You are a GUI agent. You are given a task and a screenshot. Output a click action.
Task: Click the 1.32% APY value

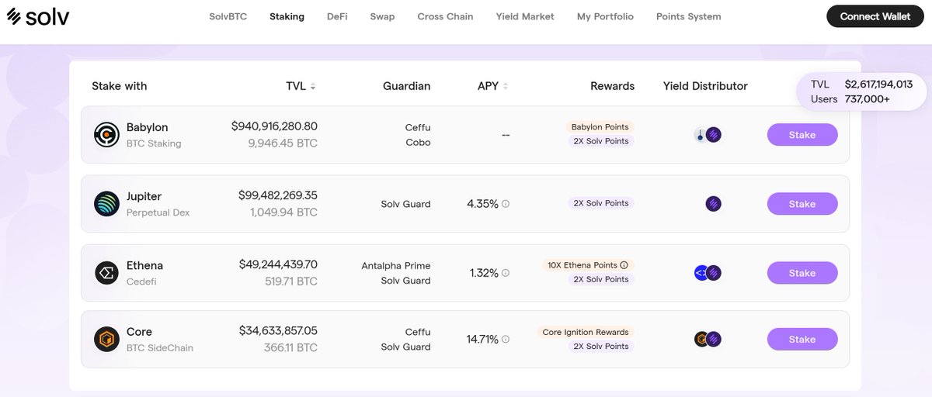click(484, 273)
